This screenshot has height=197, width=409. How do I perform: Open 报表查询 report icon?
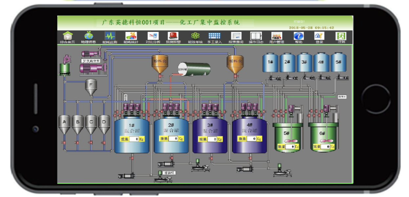click(236, 36)
